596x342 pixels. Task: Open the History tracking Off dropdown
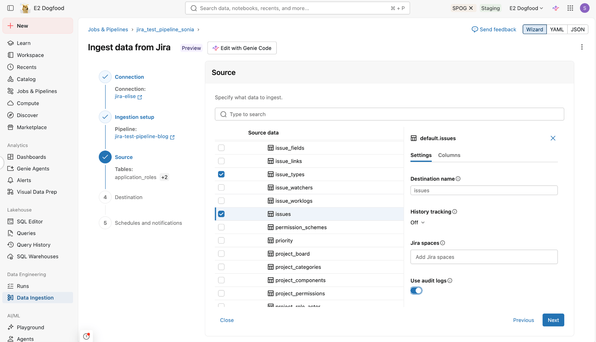click(x=418, y=223)
